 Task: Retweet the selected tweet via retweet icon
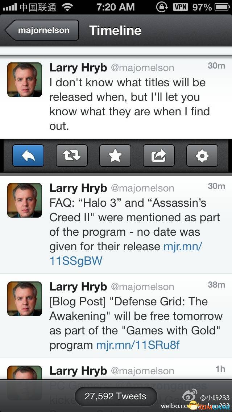pyautogui.click(x=72, y=156)
